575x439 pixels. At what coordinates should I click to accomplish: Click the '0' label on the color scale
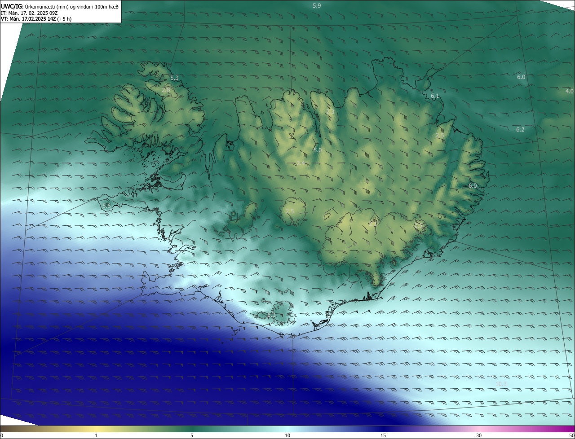coord(2,435)
